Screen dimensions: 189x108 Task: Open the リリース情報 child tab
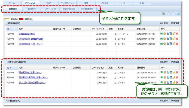(50, 9)
